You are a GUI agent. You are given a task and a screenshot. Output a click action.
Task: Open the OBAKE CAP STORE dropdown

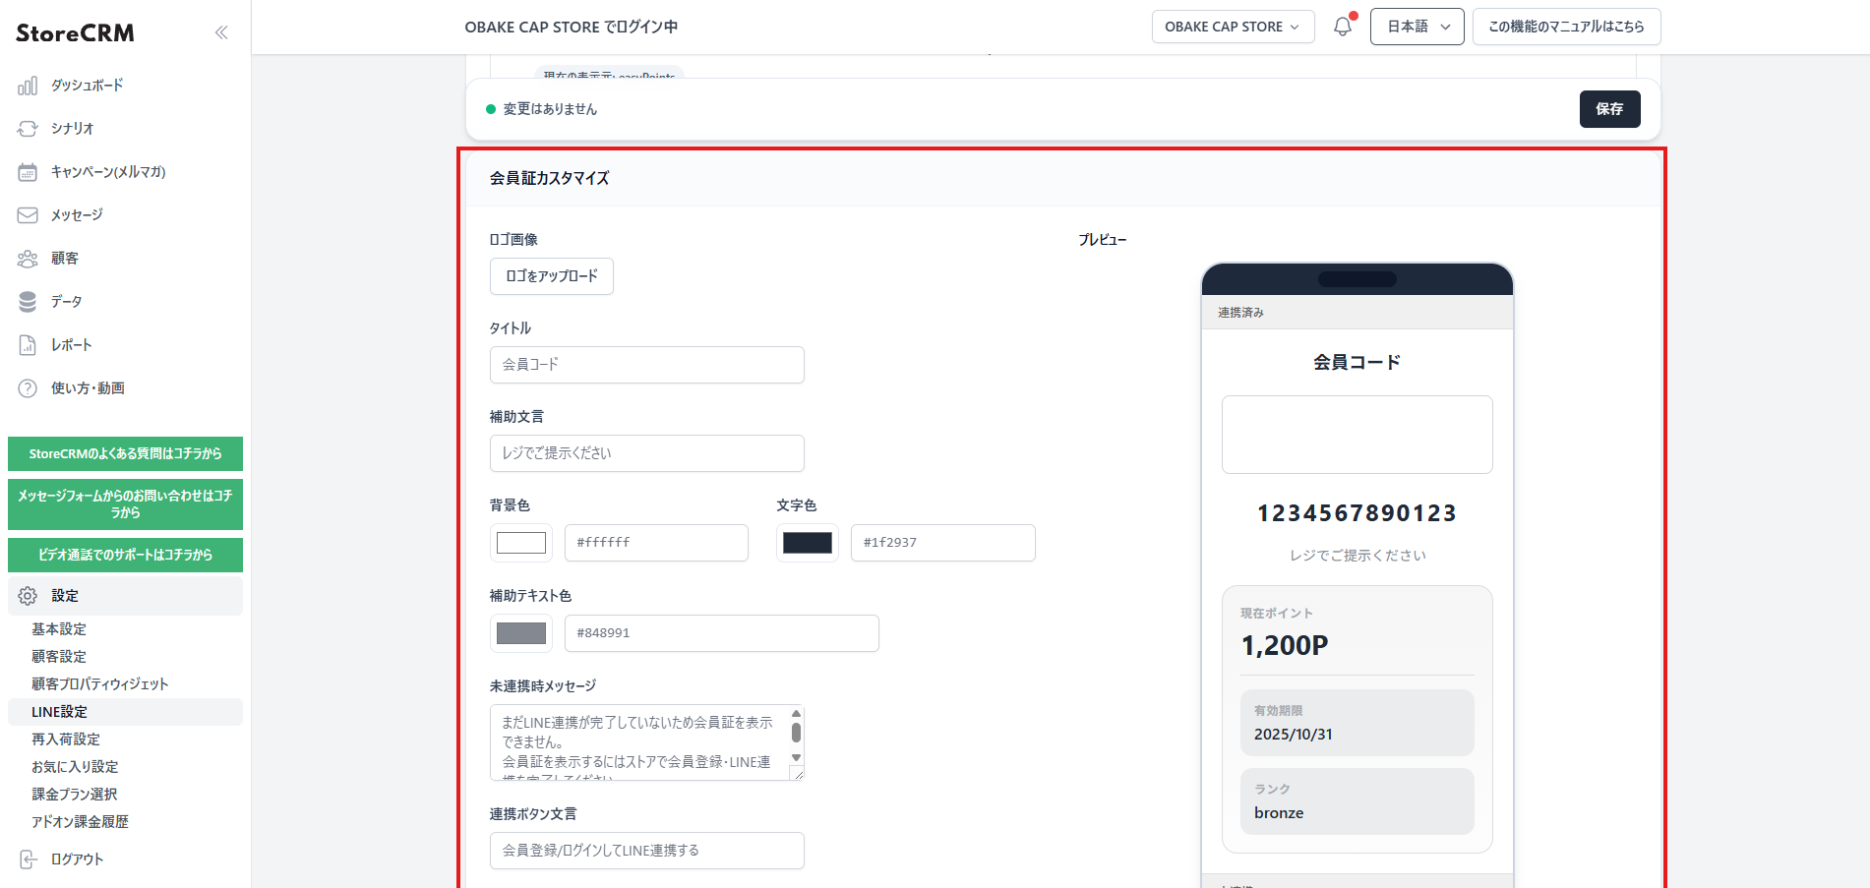click(1233, 27)
